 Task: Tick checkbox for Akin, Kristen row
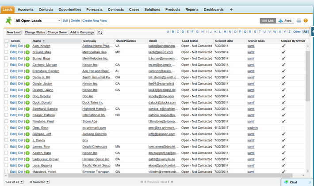tap(6, 46)
